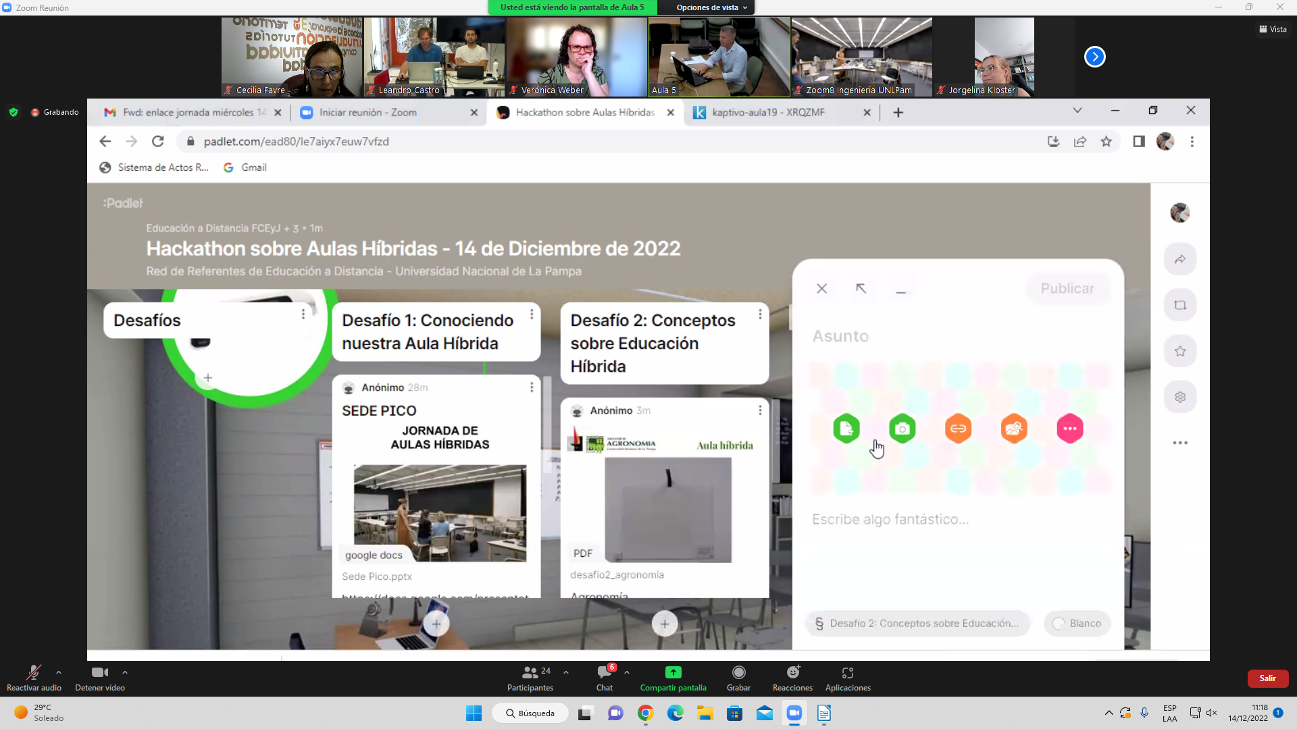
Task: Click Grabar record button
Action: tap(738, 678)
